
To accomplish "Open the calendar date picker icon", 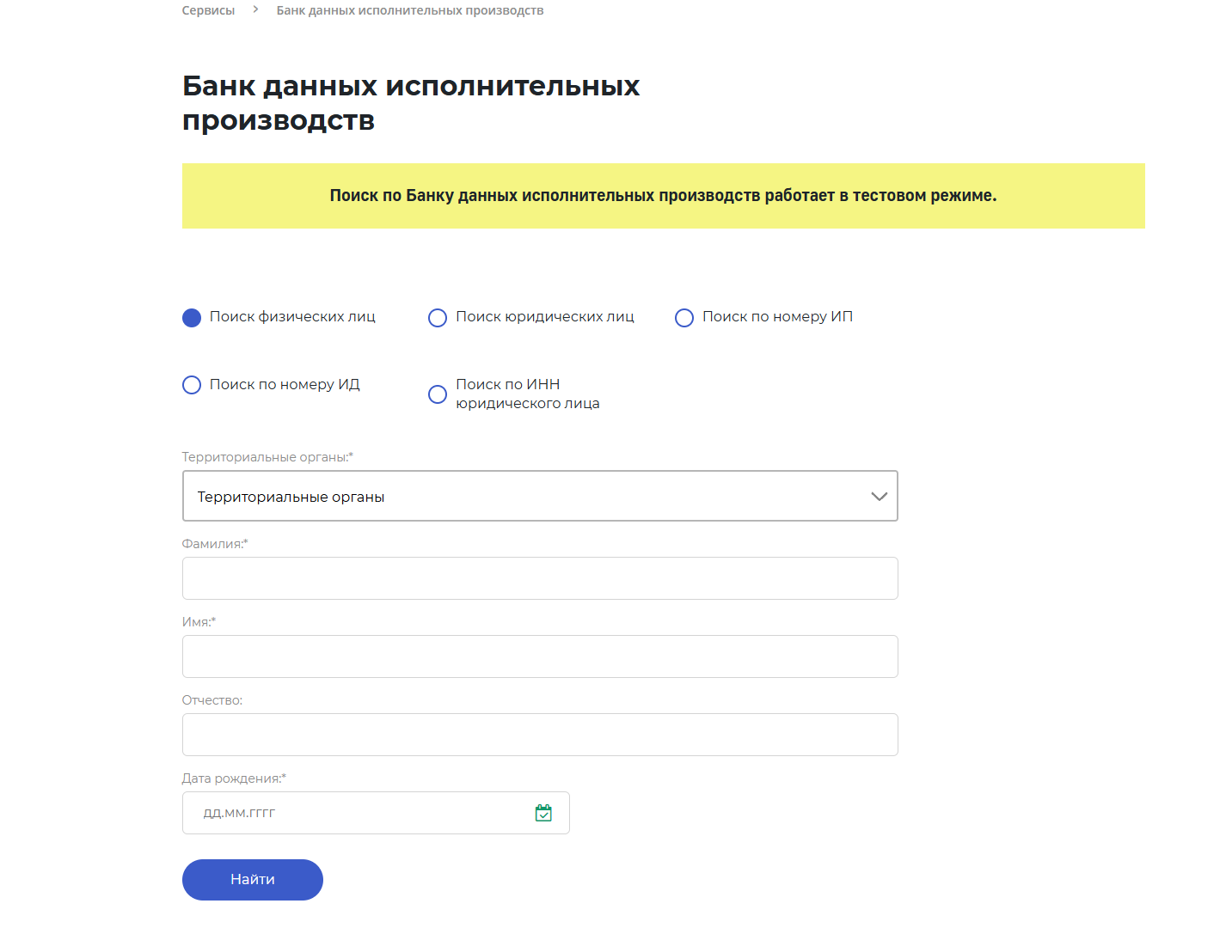I will pyautogui.click(x=543, y=813).
